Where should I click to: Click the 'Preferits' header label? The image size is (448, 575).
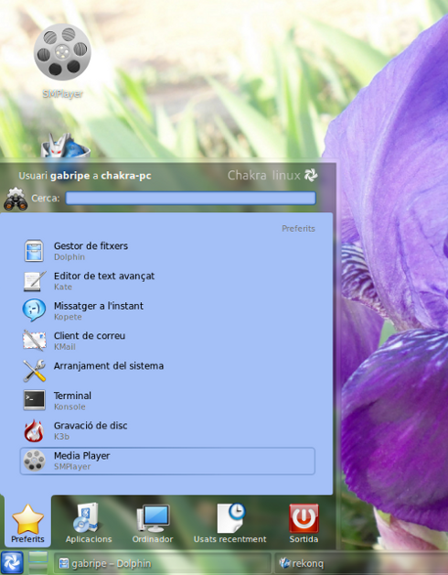tap(298, 229)
